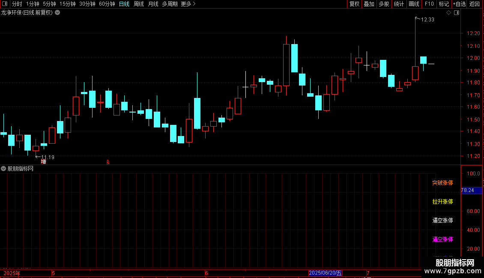Click the red S marker under chart
Viewport: 484px width, 278px height.
[108, 162]
